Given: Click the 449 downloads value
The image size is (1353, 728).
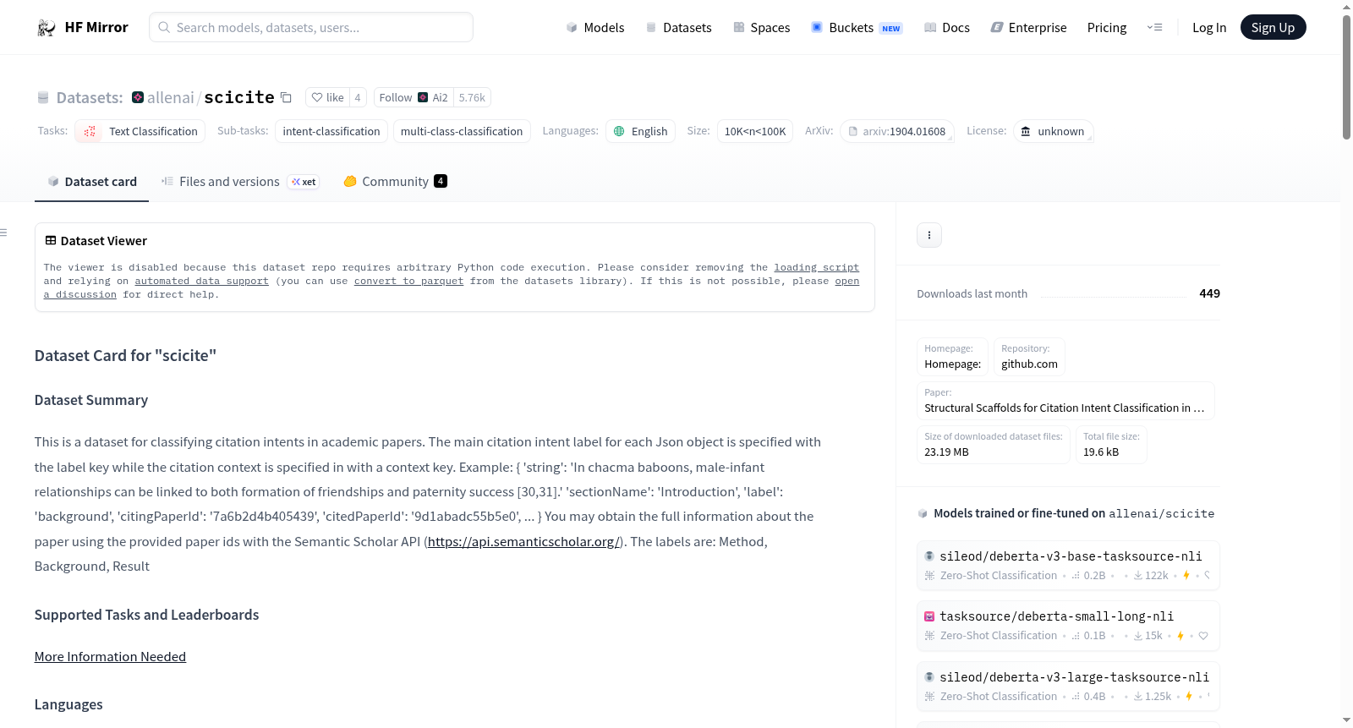Looking at the screenshot, I should [x=1209, y=293].
